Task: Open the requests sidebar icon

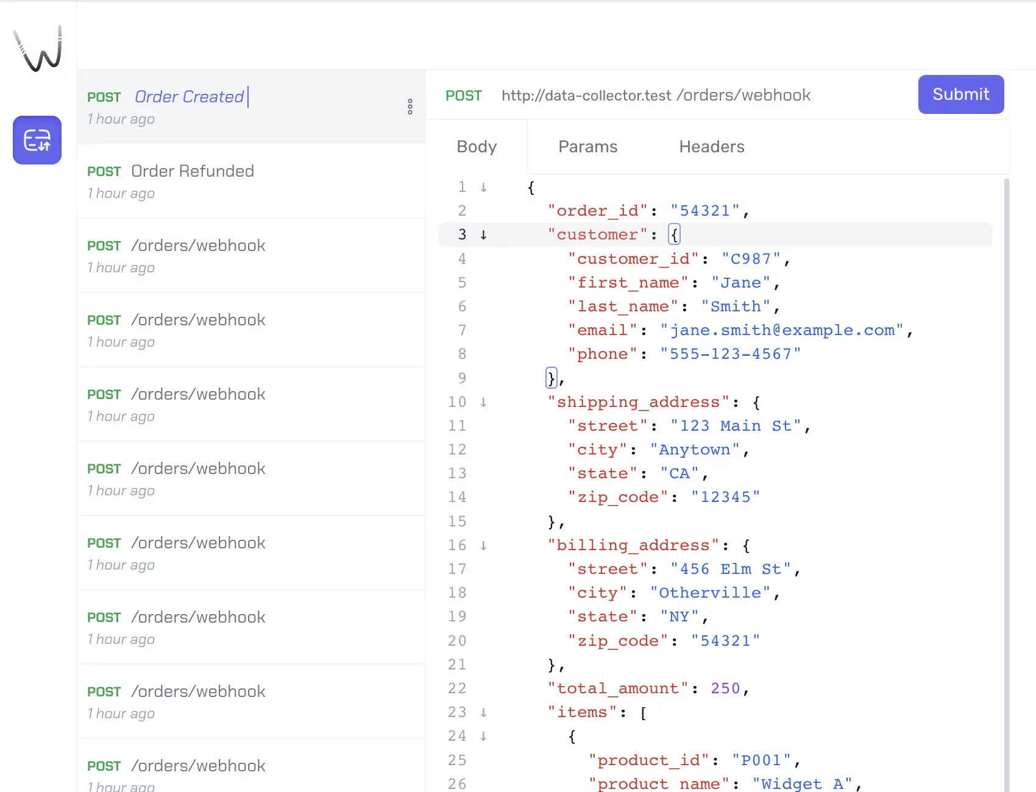Action: (37, 140)
